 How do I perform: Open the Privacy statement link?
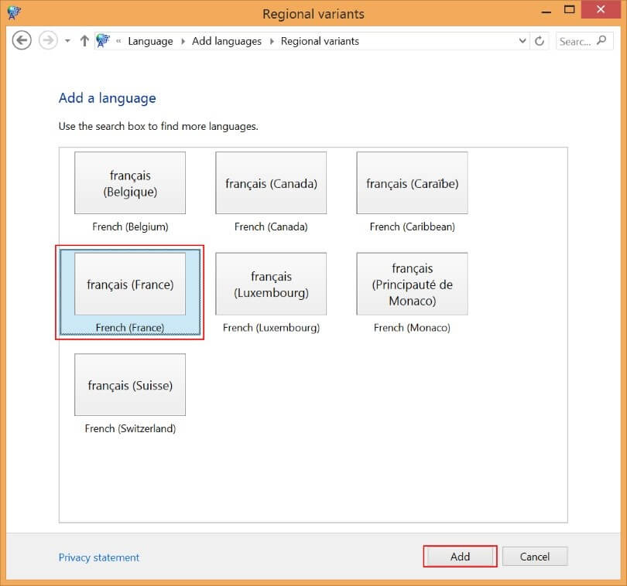click(99, 557)
